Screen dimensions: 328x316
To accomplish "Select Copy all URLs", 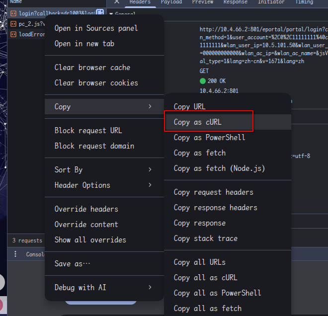I will point(228,262).
